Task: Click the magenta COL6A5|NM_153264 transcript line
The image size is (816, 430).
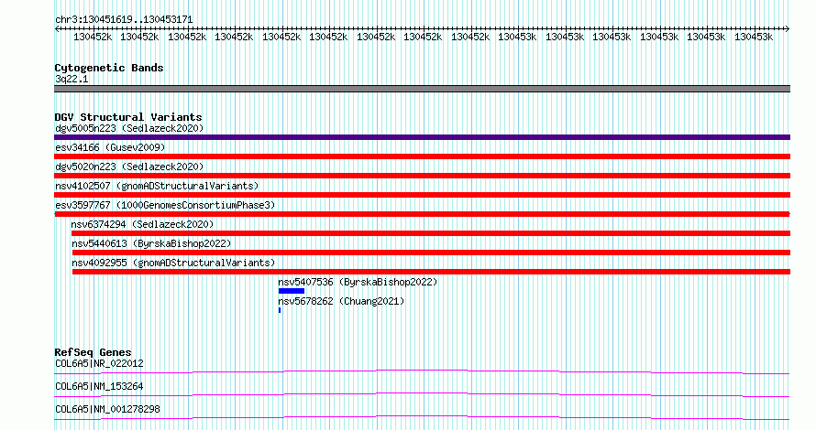Action: 422,394
